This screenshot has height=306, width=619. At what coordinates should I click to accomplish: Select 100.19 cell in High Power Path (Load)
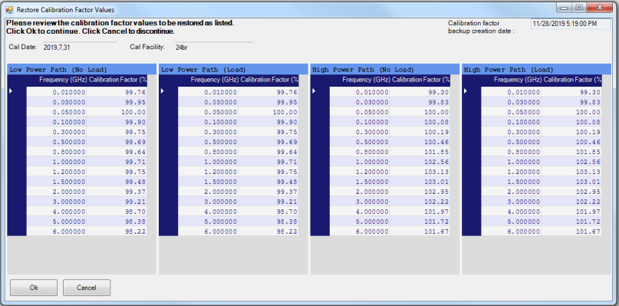[x=571, y=132]
